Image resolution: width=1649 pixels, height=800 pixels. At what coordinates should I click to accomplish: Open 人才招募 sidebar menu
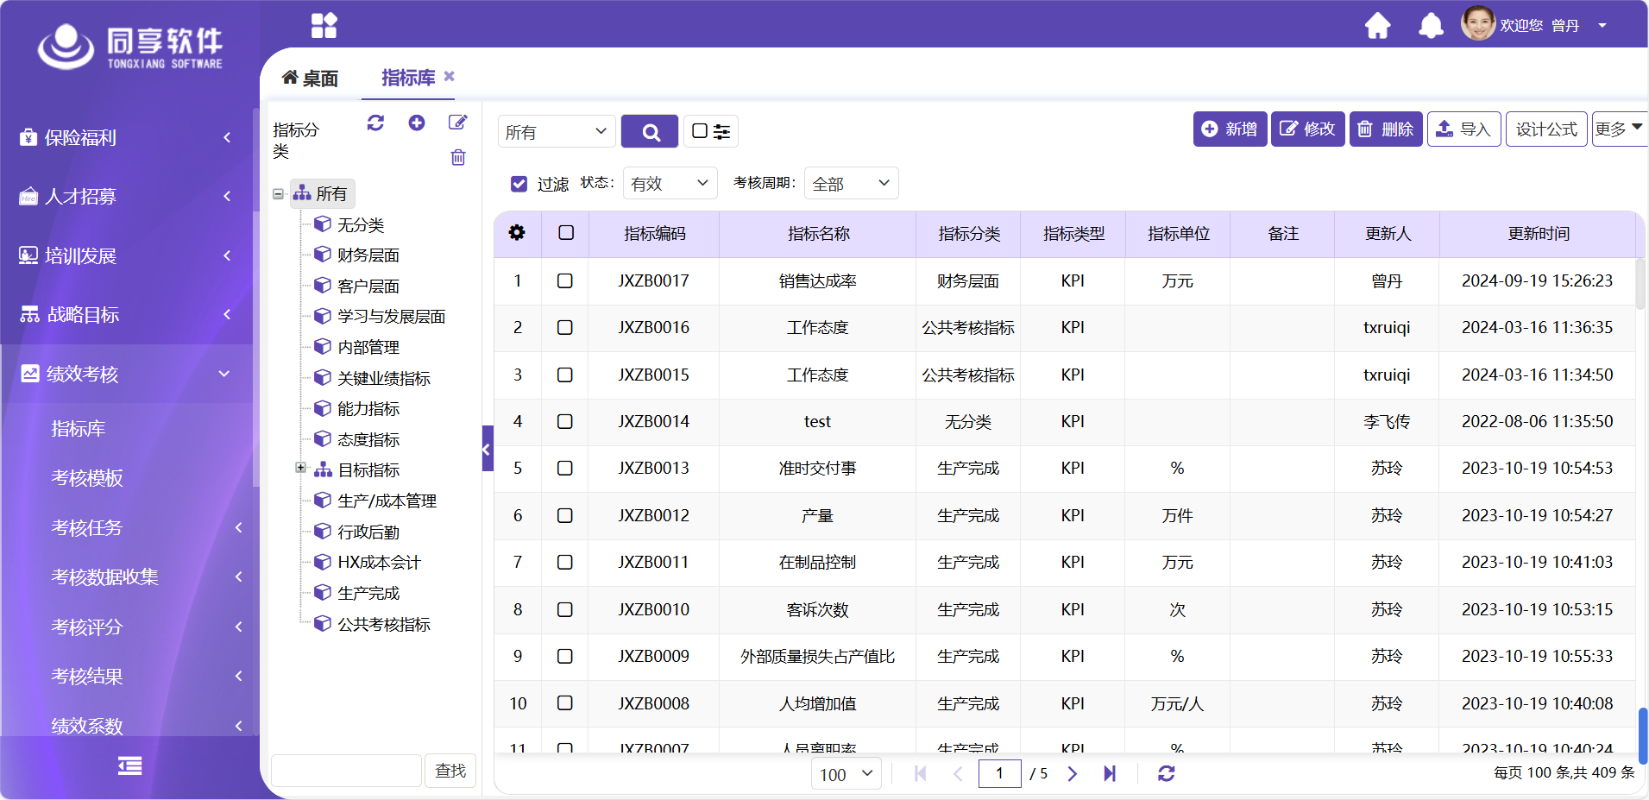[126, 196]
